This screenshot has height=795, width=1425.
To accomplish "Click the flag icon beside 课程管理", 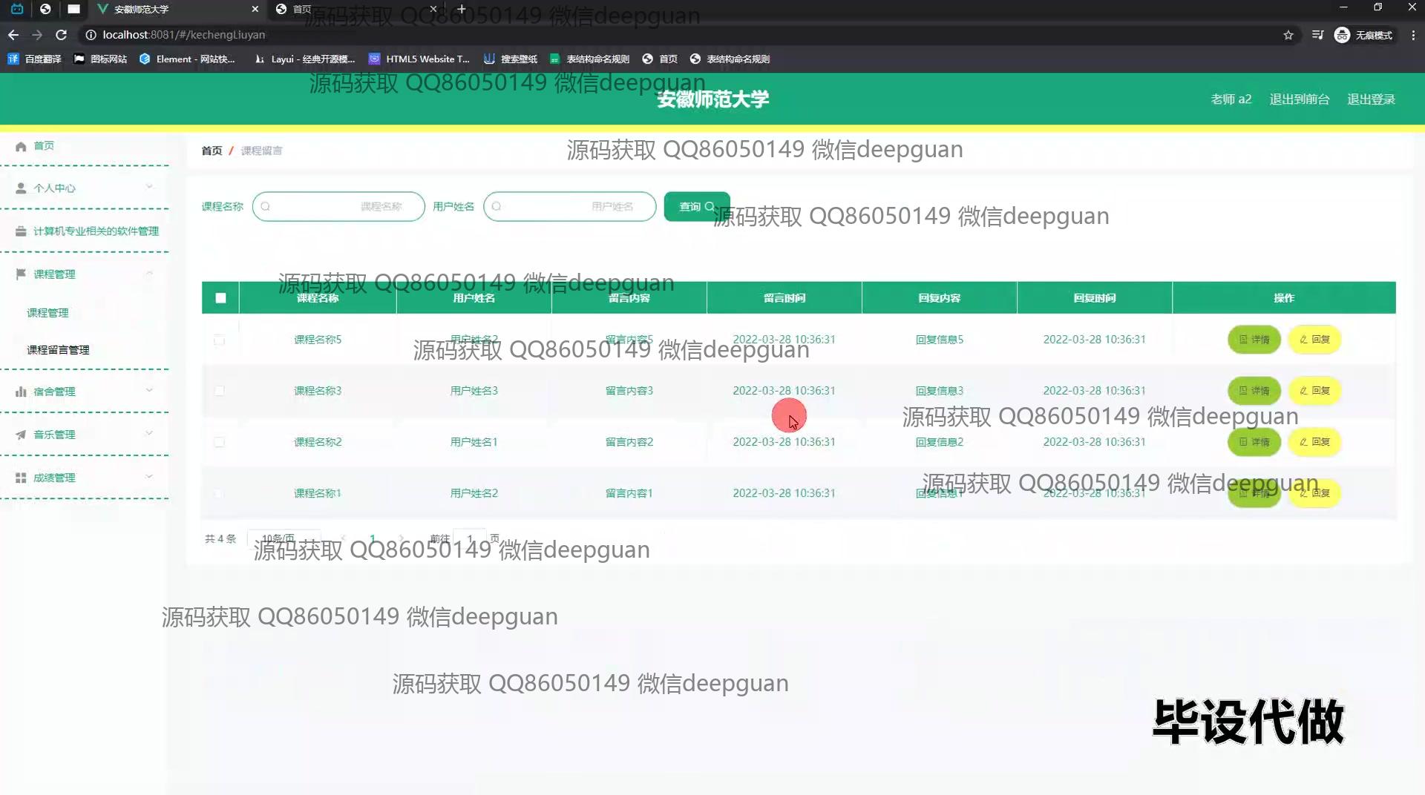I will click(x=21, y=274).
